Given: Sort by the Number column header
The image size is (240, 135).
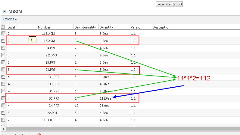Looking at the screenshot, I should pos(44,27).
